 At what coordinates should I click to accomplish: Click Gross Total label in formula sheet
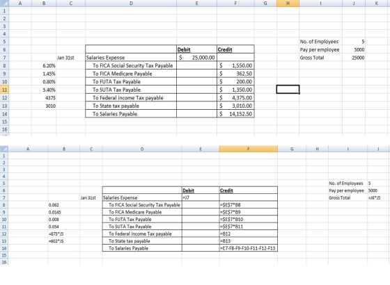click(340, 197)
